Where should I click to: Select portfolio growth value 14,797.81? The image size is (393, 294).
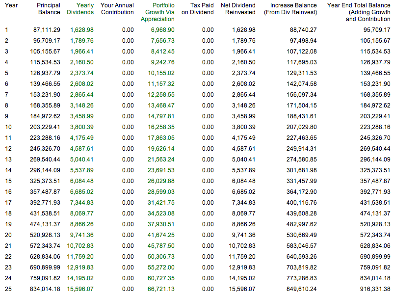161,116
